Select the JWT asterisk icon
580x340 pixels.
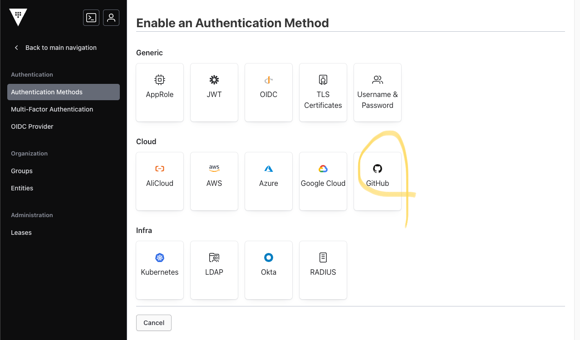click(214, 80)
